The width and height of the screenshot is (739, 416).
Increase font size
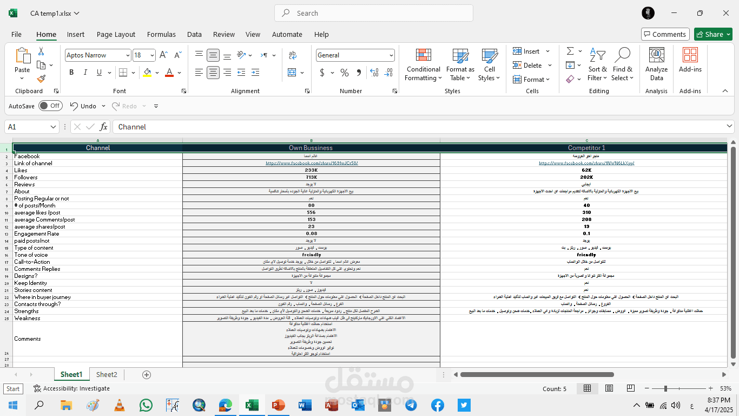(x=164, y=55)
